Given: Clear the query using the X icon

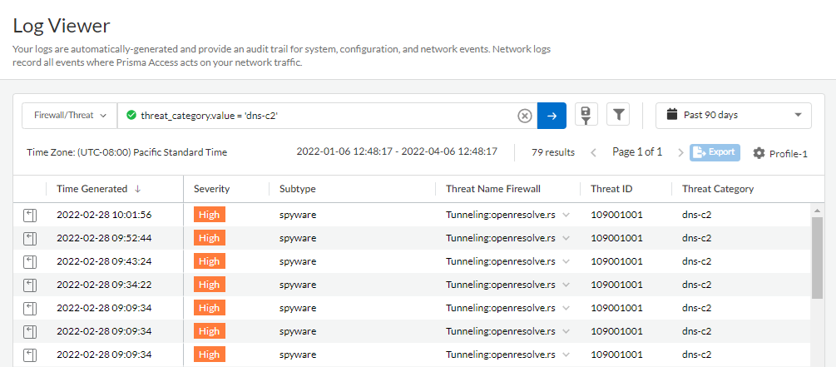Looking at the screenshot, I should pos(525,116).
